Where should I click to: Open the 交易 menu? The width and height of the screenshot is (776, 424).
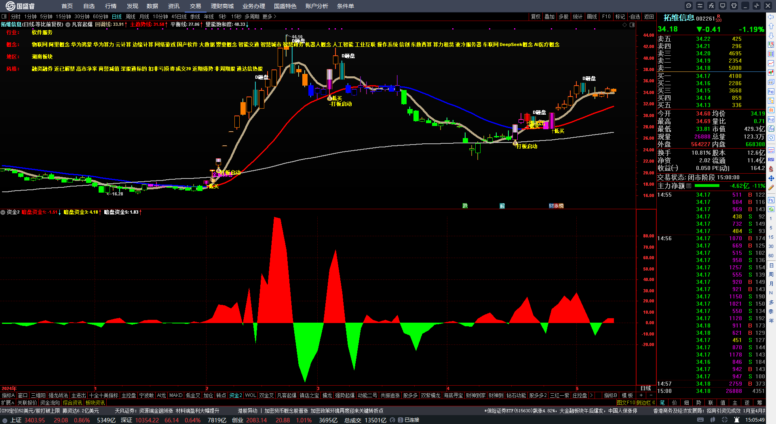(x=196, y=6)
